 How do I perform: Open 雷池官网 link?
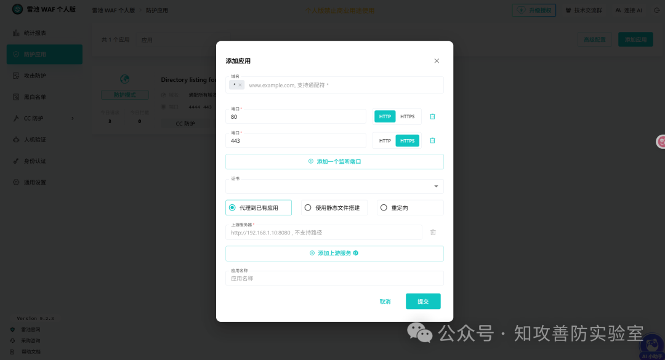[31, 329]
